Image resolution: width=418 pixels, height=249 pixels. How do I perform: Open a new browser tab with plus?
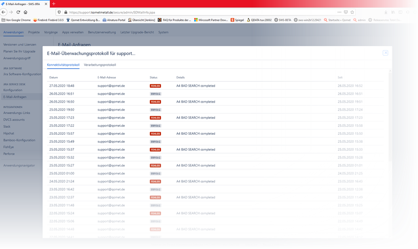54,4
